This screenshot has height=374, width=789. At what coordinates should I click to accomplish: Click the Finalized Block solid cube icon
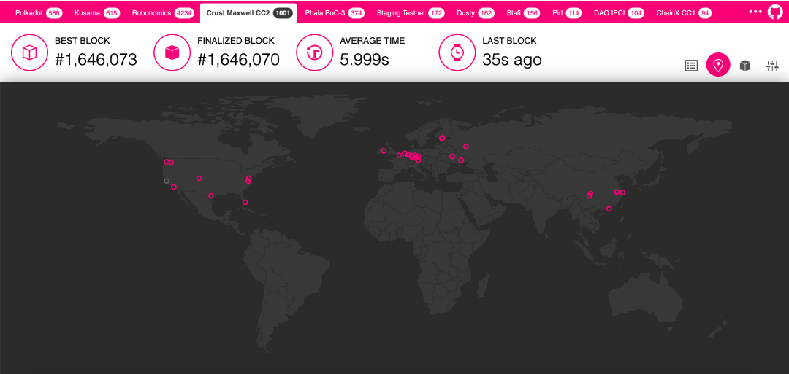tap(172, 52)
